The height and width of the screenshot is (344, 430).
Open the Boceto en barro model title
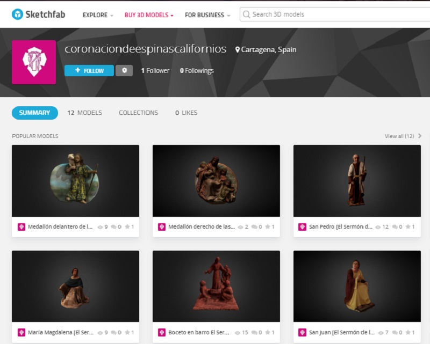tap(198, 333)
